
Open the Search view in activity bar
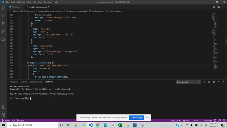(3, 16)
